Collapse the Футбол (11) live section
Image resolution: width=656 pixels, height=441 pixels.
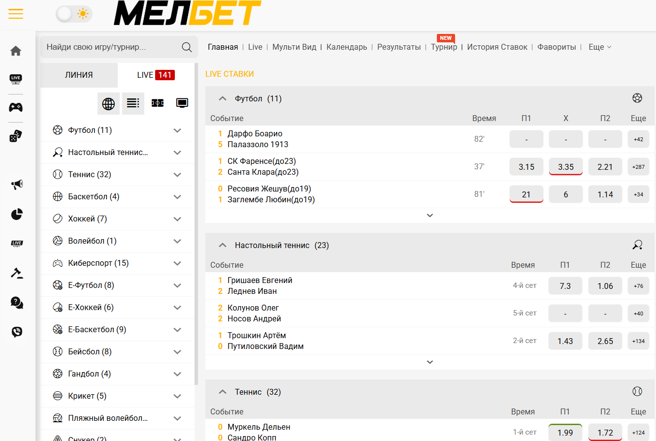223,98
